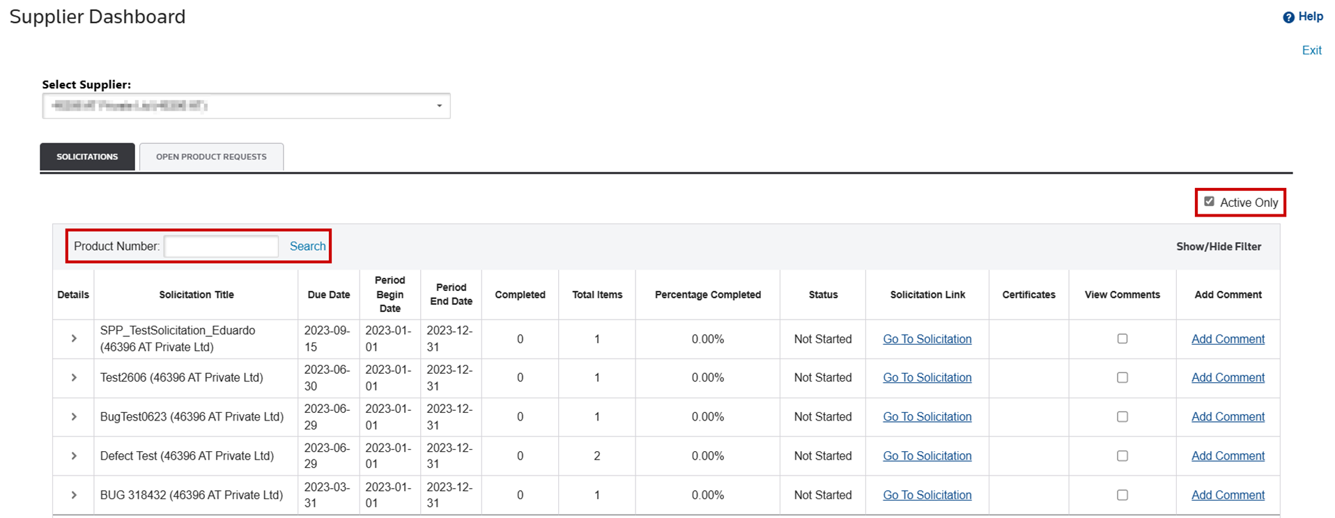Image resolution: width=1335 pixels, height=518 pixels.
Task: Select the BUG 318432 (46396 AT Private Ltd) title
Action: tap(192, 495)
